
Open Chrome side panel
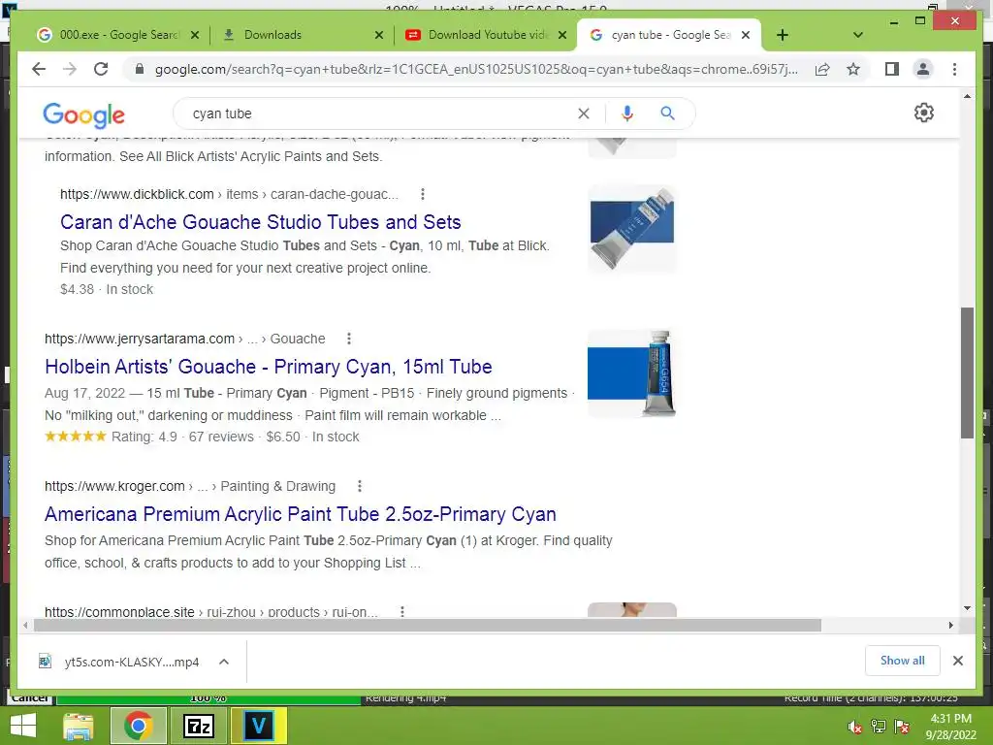click(x=892, y=69)
